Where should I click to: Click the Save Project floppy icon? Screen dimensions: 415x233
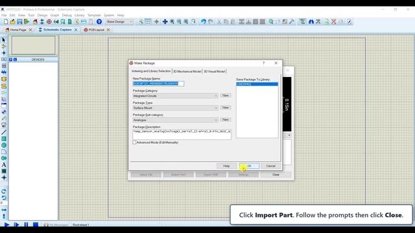19,21
